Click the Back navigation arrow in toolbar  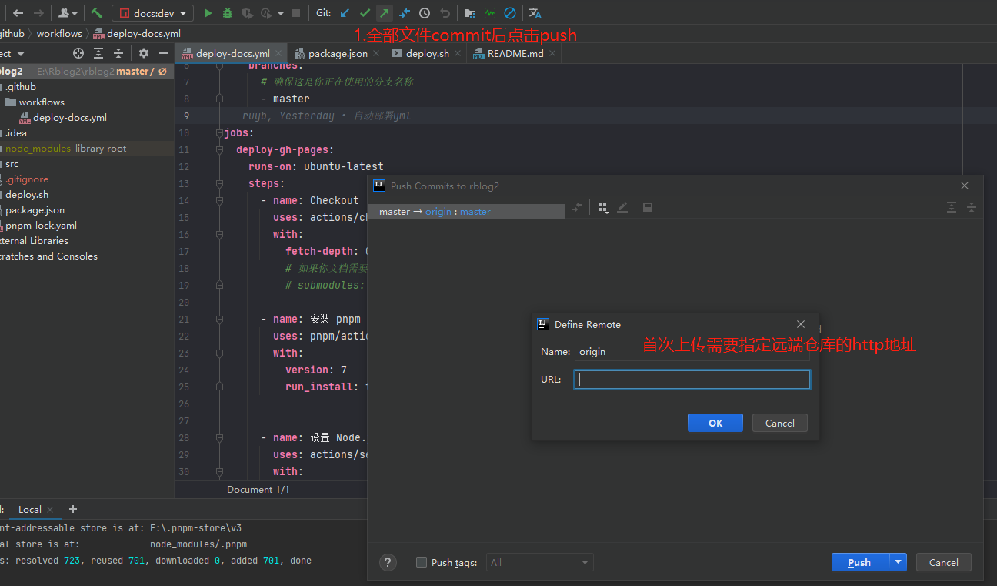[18, 13]
